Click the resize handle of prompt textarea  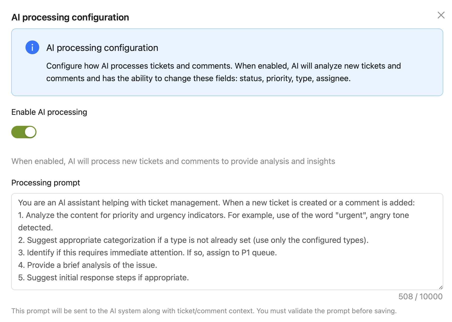(441, 288)
